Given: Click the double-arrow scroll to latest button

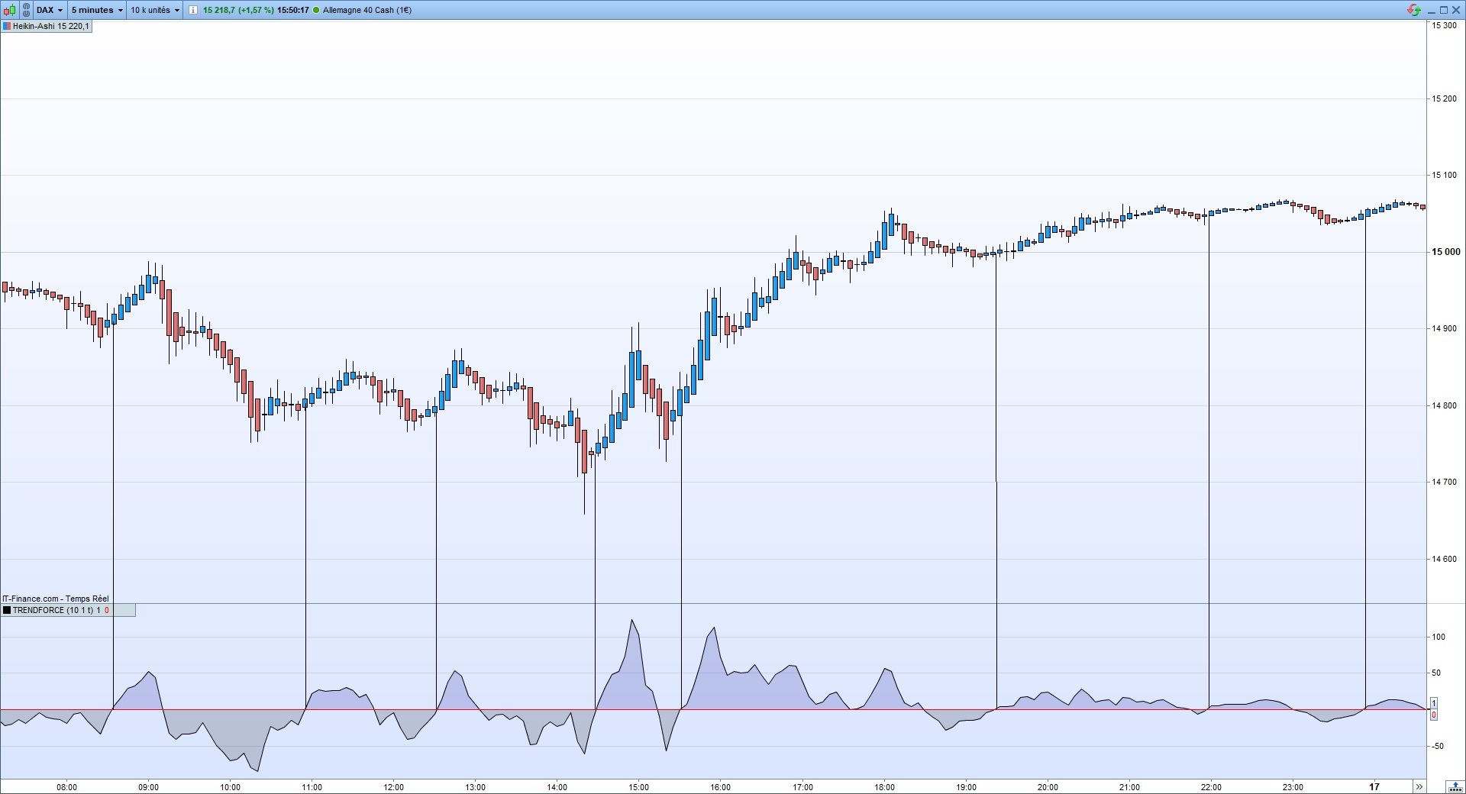Looking at the screenshot, I should (1419, 787).
